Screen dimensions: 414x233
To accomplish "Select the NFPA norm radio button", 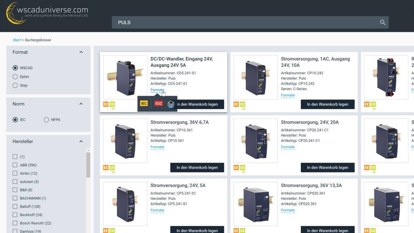I will [46, 120].
